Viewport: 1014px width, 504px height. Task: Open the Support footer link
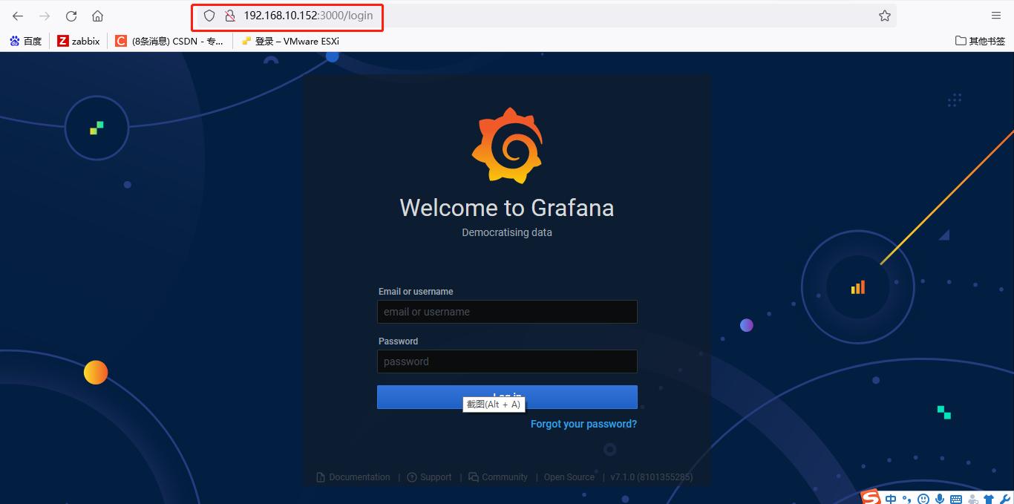[430, 477]
